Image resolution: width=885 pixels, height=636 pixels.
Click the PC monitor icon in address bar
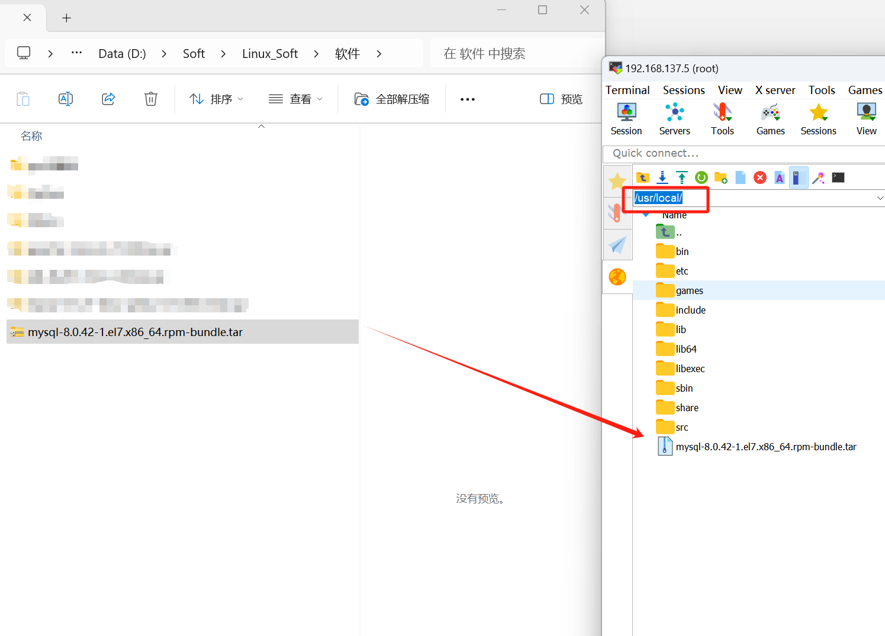[24, 53]
